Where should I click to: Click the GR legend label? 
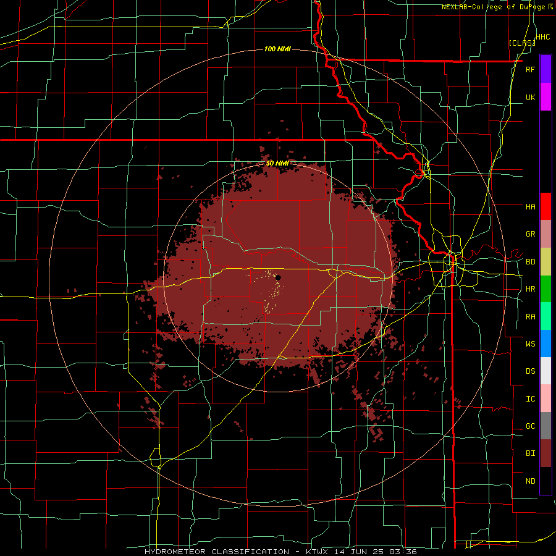pyautogui.click(x=530, y=234)
